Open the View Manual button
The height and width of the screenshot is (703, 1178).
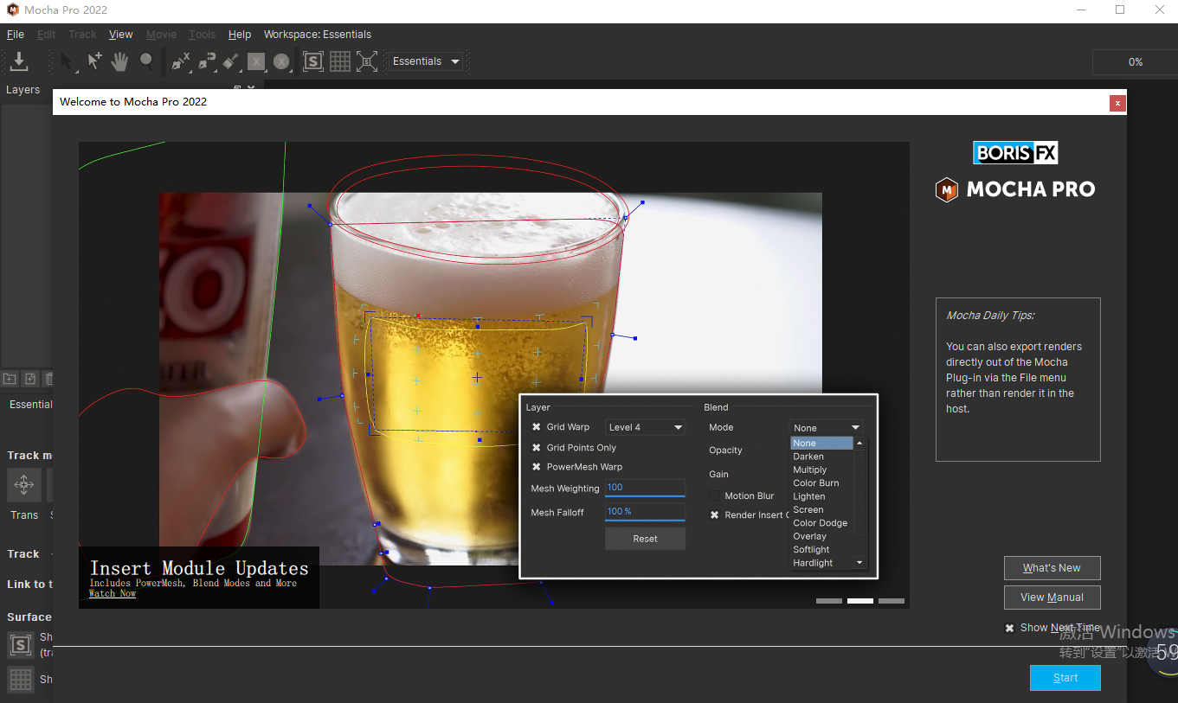pos(1052,598)
